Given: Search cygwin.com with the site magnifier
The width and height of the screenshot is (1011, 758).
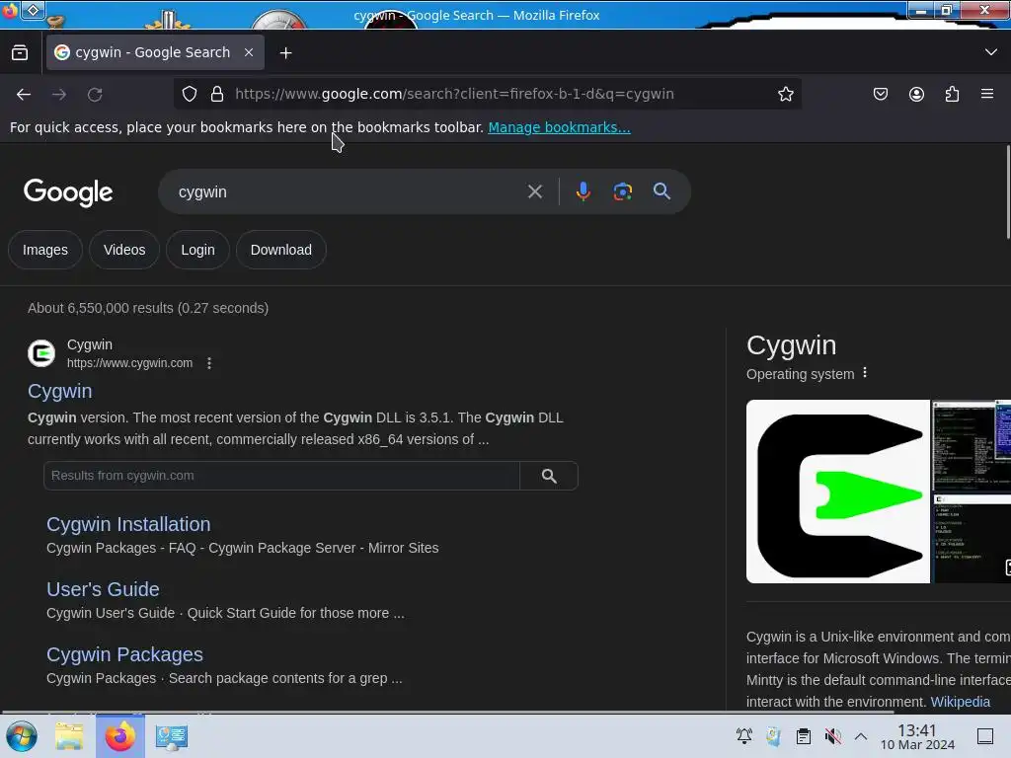Looking at the screenshot, I should pos(549,476).
